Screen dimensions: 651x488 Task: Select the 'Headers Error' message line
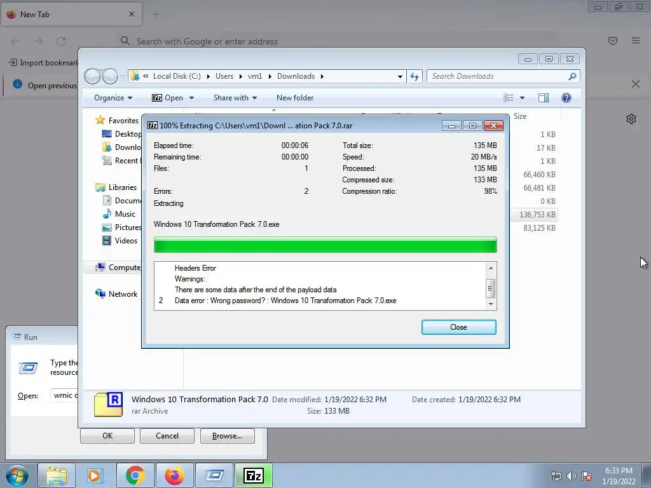[195, 268]
